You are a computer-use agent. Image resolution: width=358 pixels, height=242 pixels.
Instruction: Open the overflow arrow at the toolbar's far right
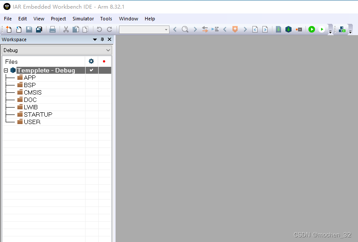pyautogui.click(x=351, y=33)
